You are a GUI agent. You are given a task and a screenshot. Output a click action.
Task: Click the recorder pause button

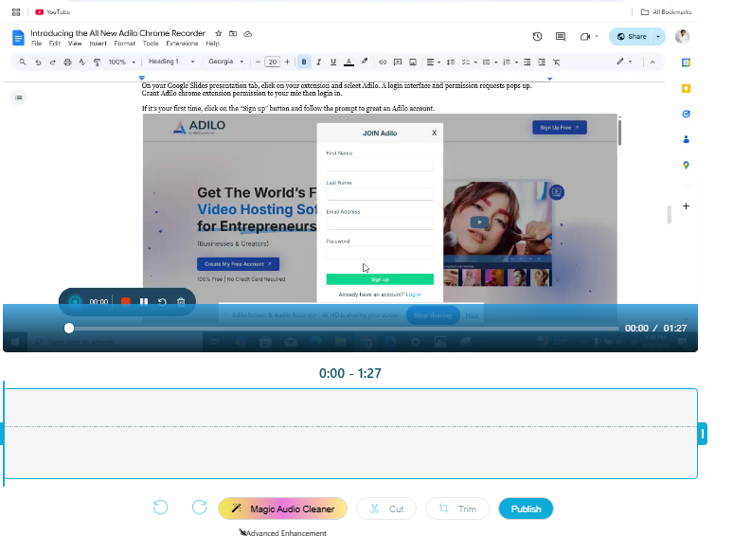pos(144,301)
